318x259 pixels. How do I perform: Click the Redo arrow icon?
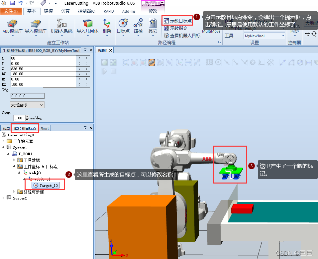pos(32,3)
